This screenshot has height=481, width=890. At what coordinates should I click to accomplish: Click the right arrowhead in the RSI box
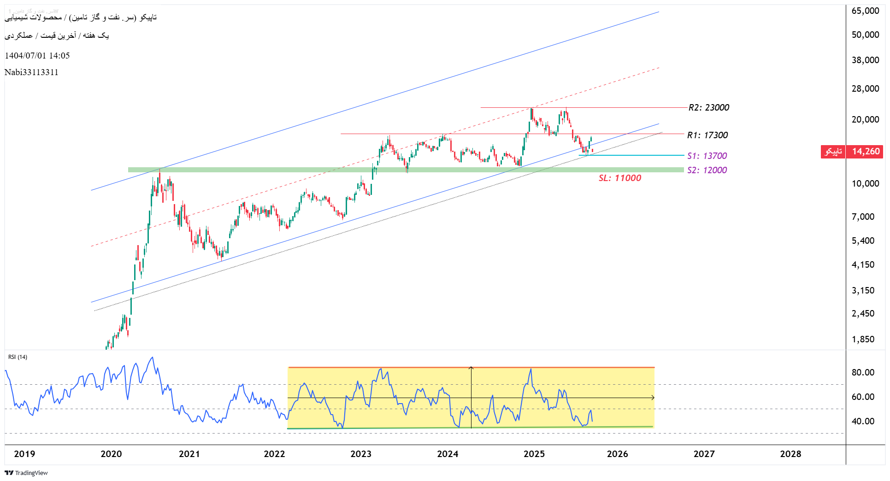652,398
